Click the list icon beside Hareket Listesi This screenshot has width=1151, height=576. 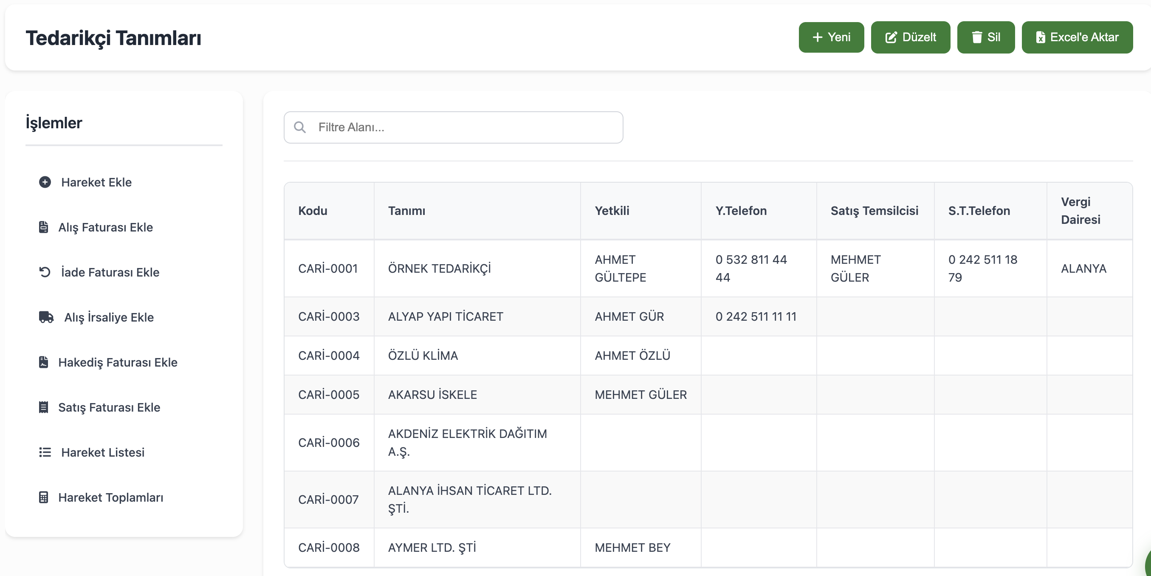(x=45, y=452)
